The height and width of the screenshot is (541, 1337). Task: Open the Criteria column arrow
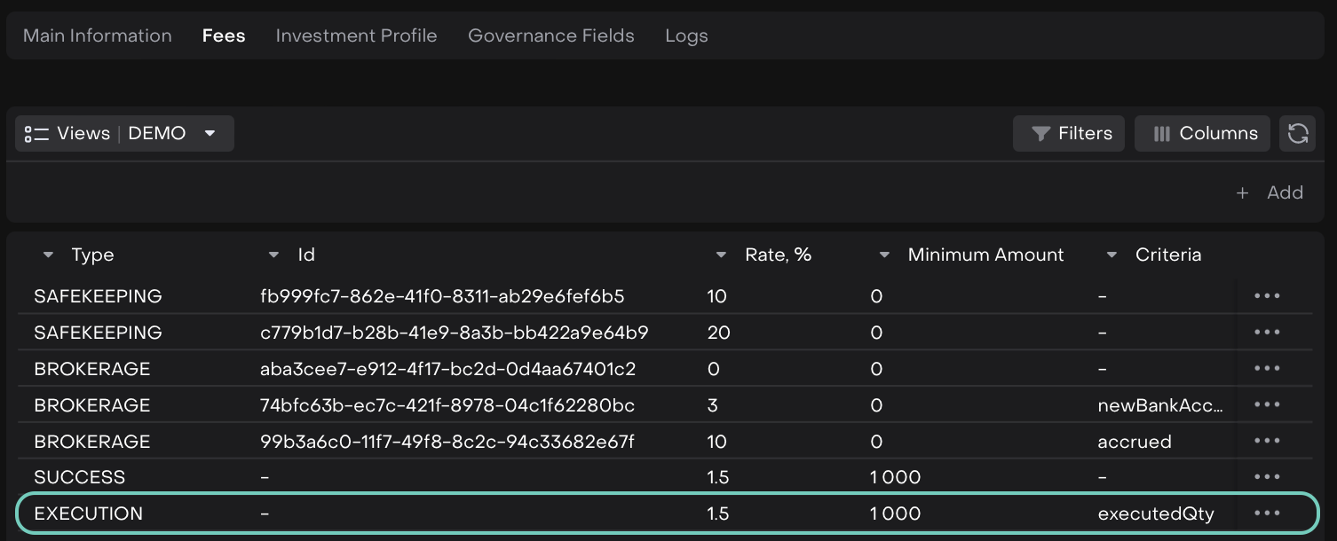click(x=1112, y=255)
